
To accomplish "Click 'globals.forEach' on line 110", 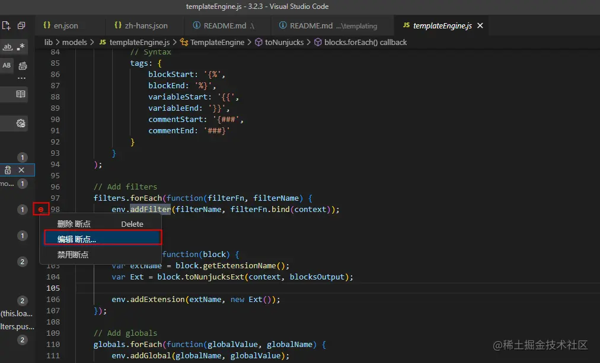I will point(128,345).
